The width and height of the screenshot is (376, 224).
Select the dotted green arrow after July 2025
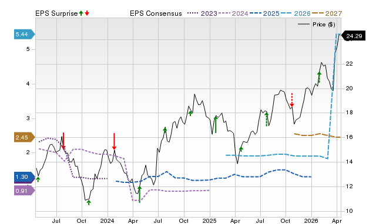(x=266, y=119)
